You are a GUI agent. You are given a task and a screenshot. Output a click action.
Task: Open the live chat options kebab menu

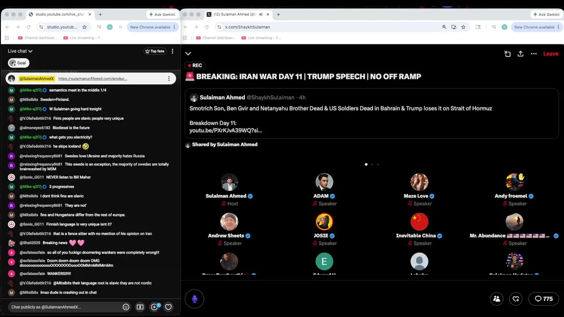tap(172, 51)
